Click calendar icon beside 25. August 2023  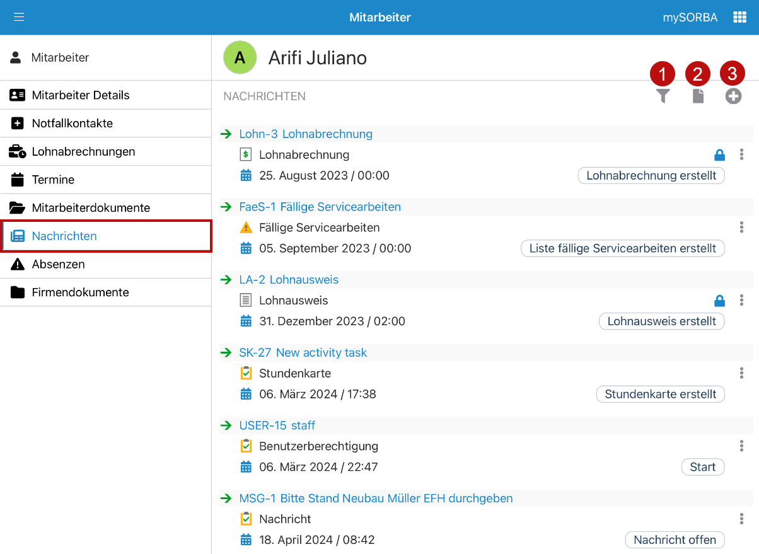click(246, 176)
